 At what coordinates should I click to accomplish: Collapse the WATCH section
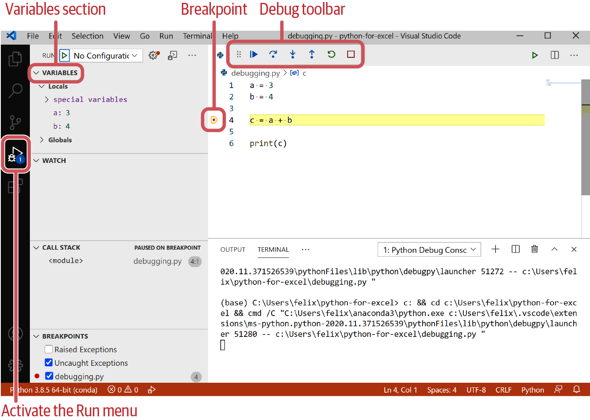coord(36,160)
